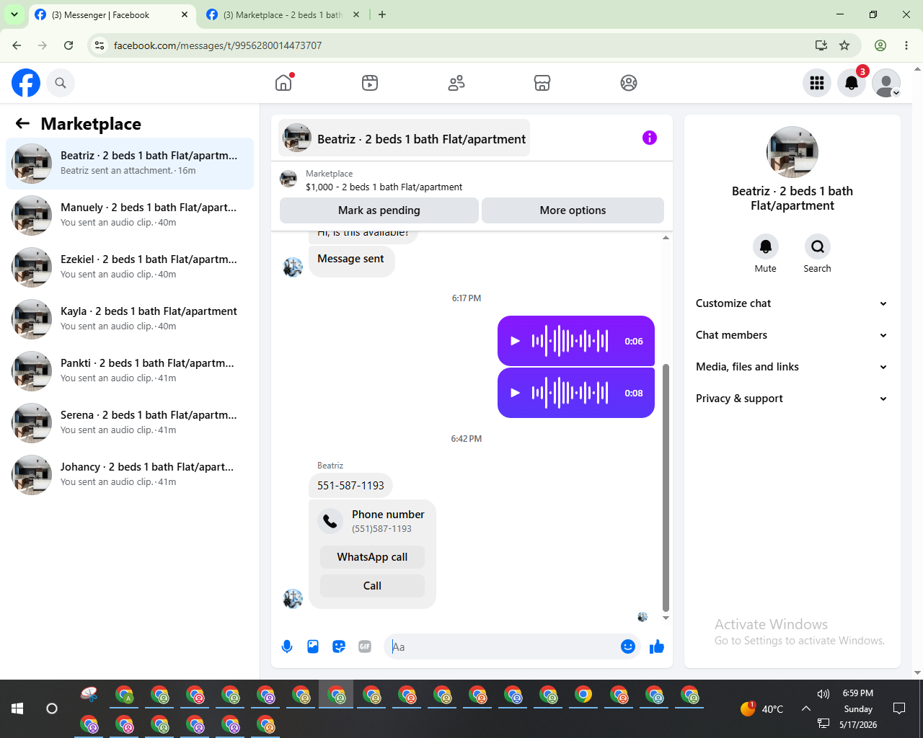The width and height of the screenshot is (923, 738).
Task: Open Pankti conversation in list
Action: pyautogui.click(x=130, y=371)
